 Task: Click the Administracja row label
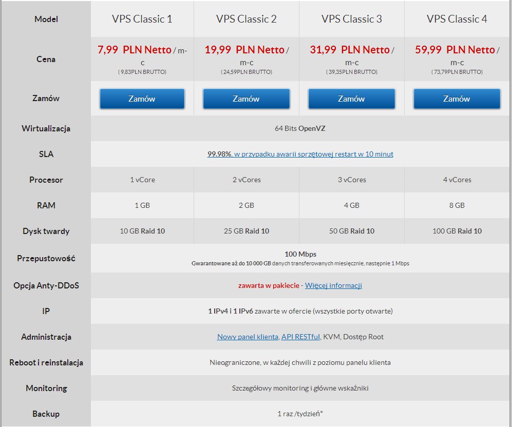pos(46,337)
